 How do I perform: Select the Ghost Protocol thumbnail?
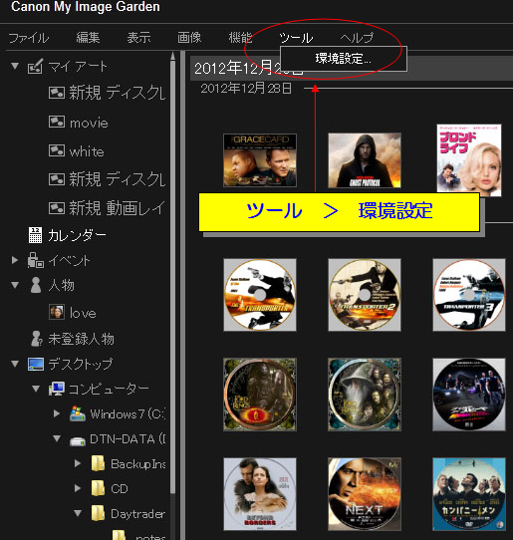[x=365, y=160]
